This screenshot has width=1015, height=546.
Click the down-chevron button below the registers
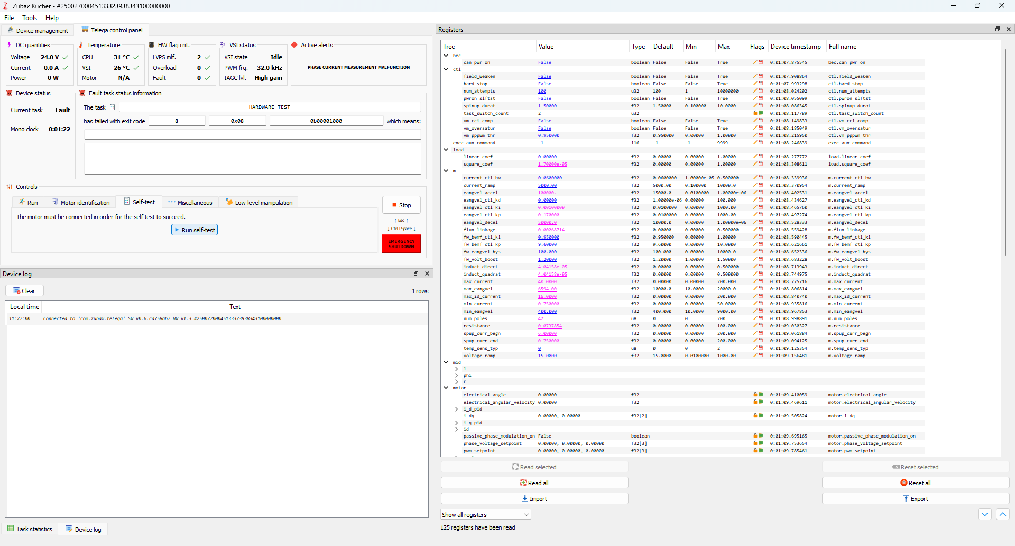click(985, 514)
